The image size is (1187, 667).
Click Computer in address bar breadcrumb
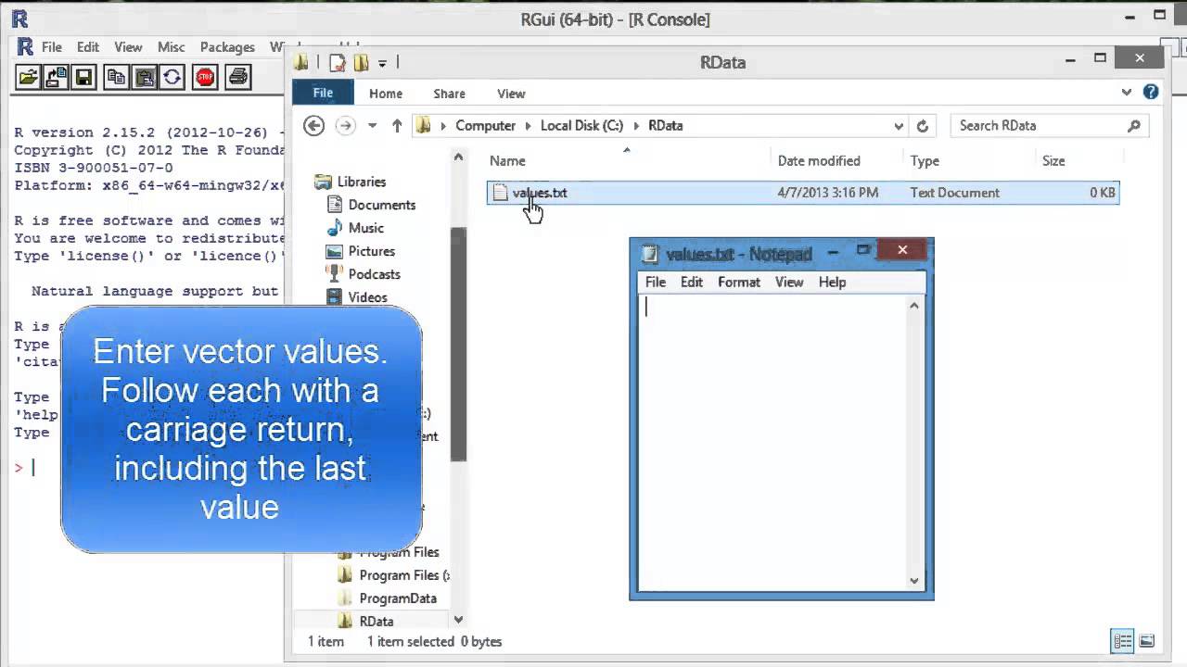(485, 125)
